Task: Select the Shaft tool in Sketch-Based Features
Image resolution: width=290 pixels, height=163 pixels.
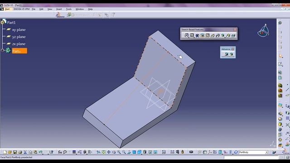Action: coord(197,35)
